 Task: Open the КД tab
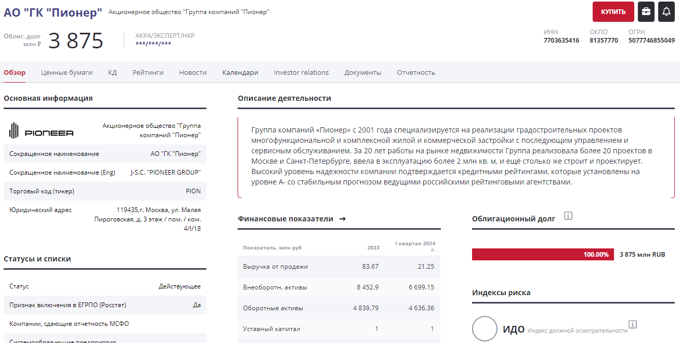click(x=112, y=73)
